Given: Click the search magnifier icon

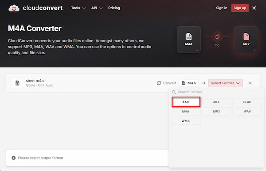Looking at the screenshot, I should coord(174,92).
